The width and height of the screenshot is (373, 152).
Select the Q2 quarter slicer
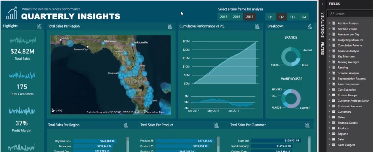pos(281,17)
